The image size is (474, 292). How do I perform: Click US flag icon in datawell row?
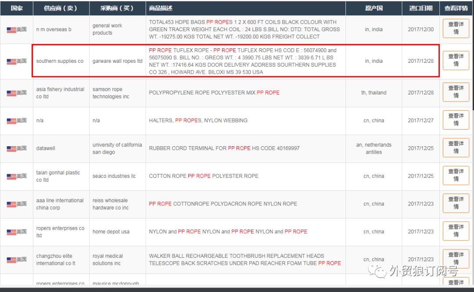coord(11,149)
